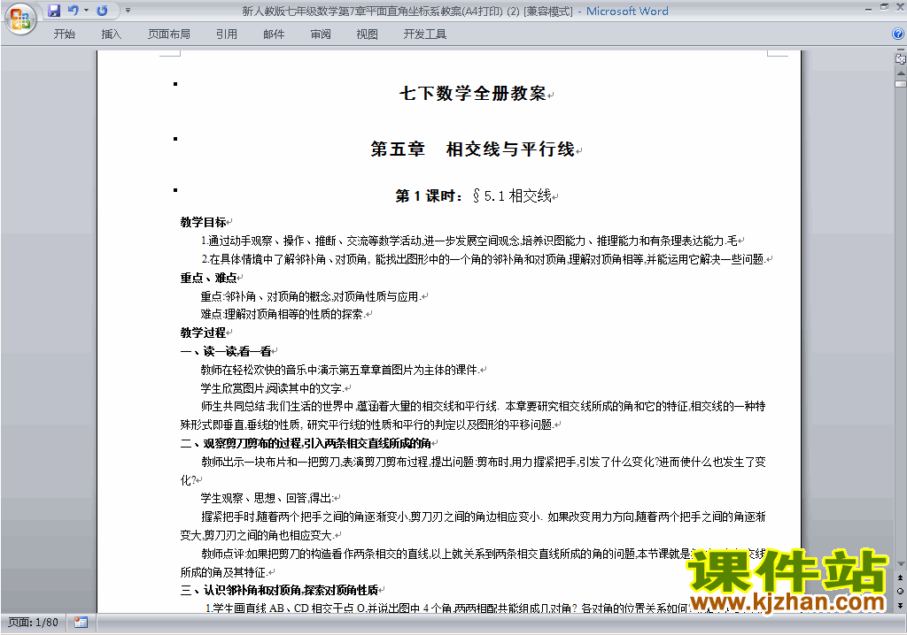Viewport: 907px width, 635px height.
Task: Save the document with floppy icon
Action: point(54,11)
